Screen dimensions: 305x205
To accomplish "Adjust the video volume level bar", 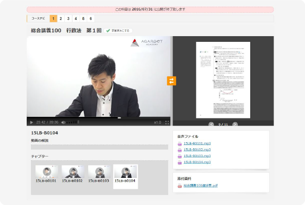I will tap(73, 122).
